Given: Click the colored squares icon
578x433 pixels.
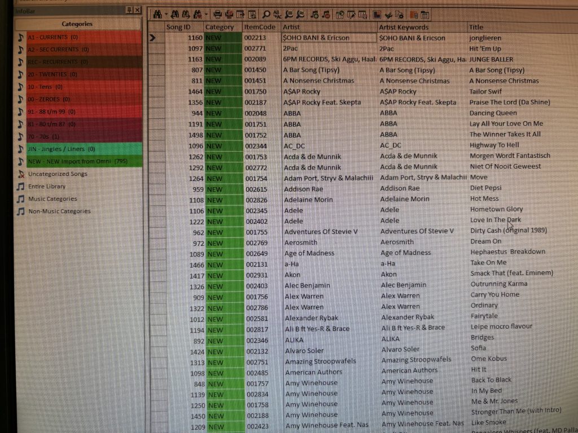Looking at the screenshot, I should tap(376, 14).
